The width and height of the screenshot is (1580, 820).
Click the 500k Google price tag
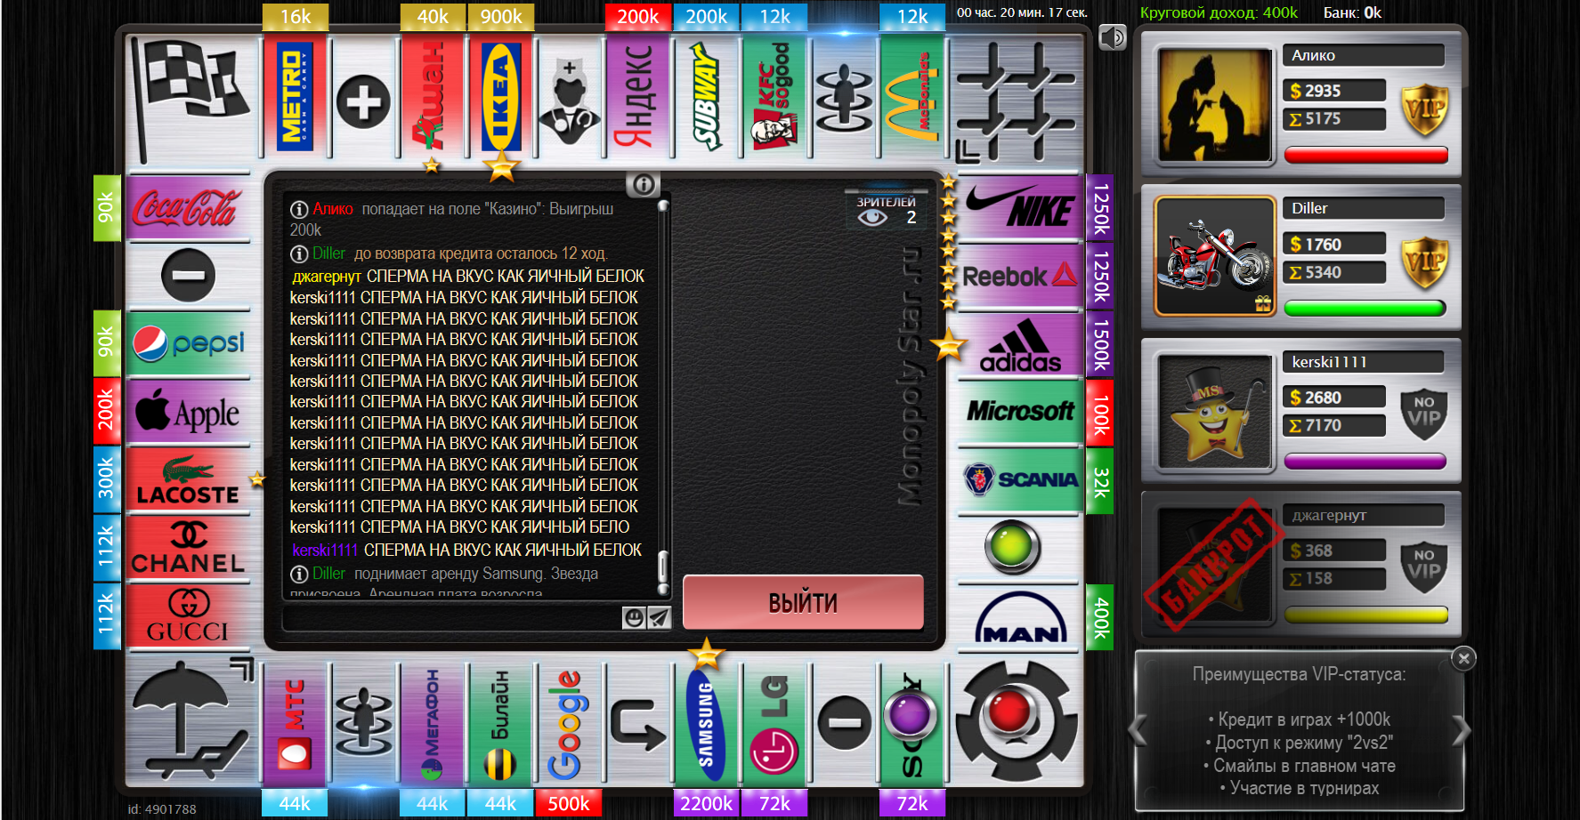click(569, 803)
